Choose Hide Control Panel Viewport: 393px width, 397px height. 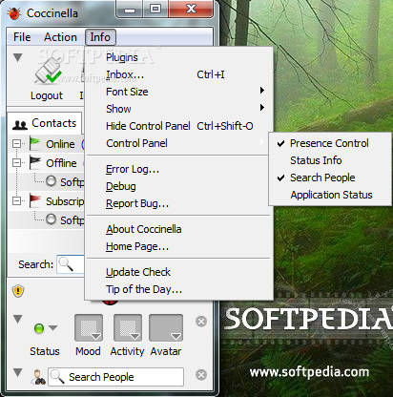(x=179, y=126)
